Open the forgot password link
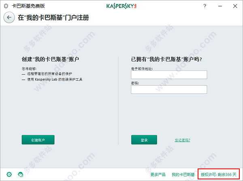The height and width of the screenshot is (181, 243). (182, 140)
